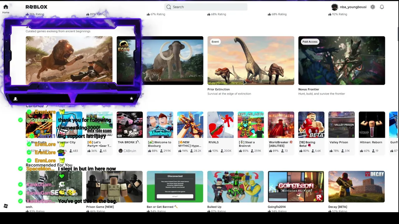Open the GoingTo2014 thumbnail
This screenshot has width=399, height=224.
click(x=296, y=187)
